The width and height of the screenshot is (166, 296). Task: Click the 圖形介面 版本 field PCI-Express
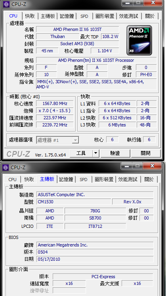[x=103, y=277]
